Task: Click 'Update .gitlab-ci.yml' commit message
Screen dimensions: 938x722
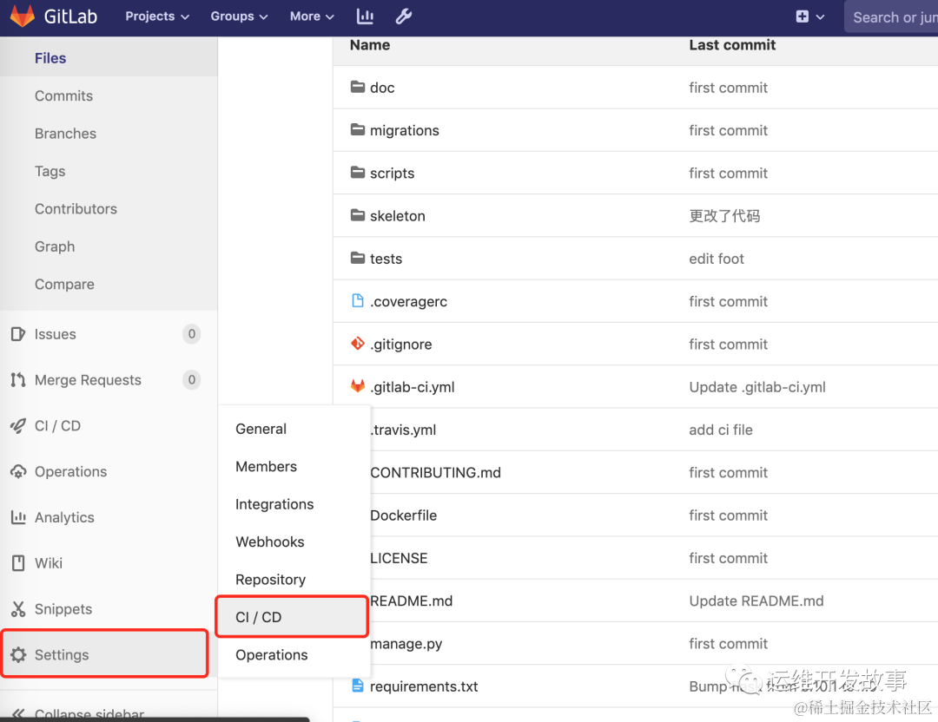Action: click(x=757, y=387)
